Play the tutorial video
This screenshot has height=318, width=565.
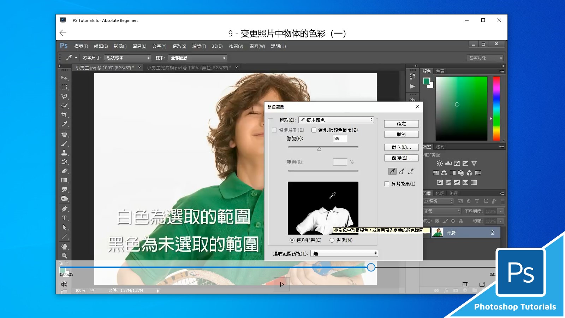[282, 284]
